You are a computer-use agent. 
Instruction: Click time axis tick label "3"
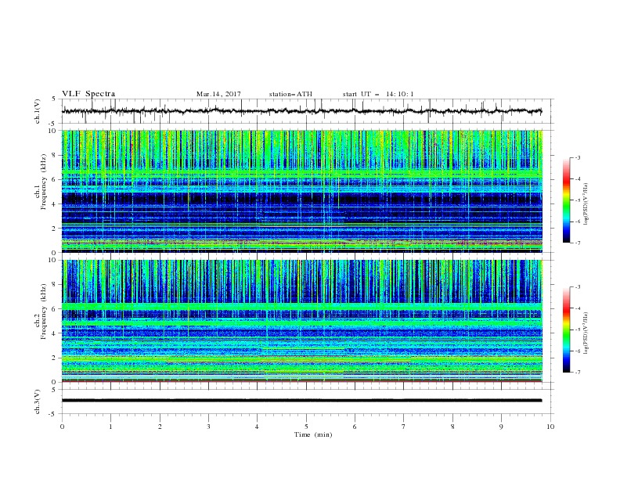click(x=208, y=427)
